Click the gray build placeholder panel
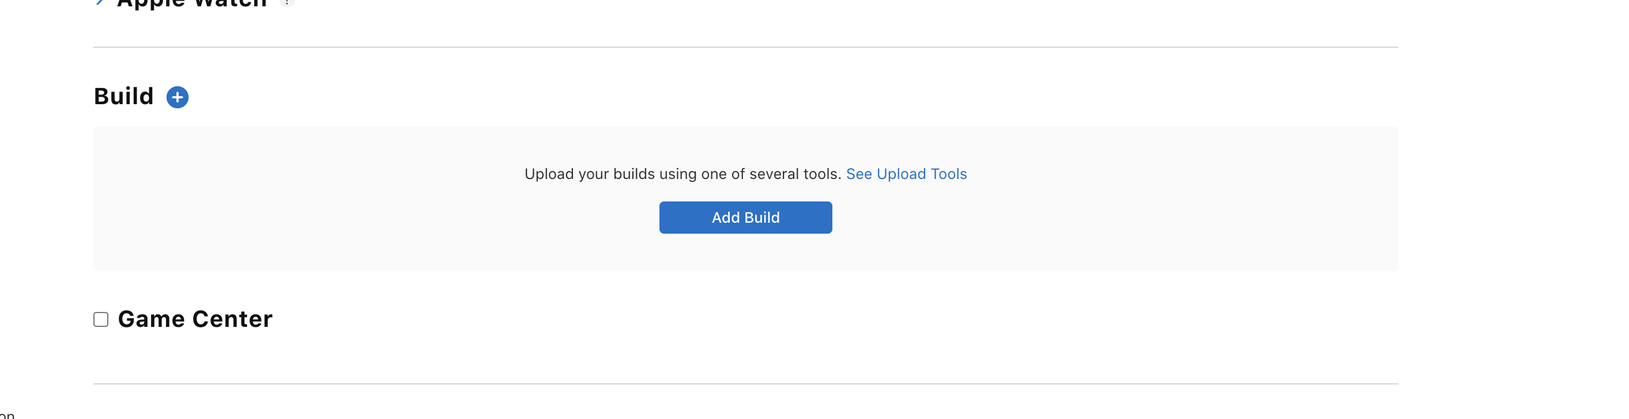The height and width of the screenshot is (419, 1629). (745, 199)
